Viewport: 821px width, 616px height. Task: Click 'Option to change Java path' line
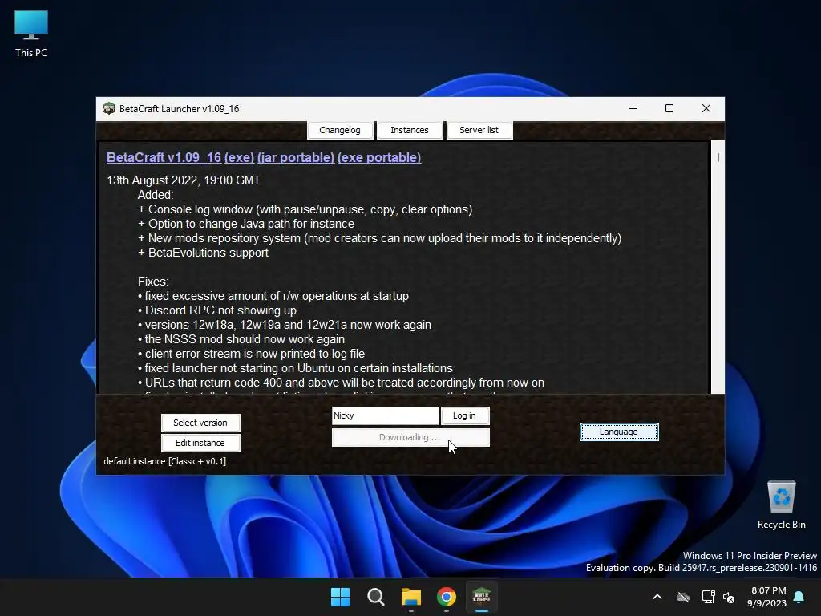(x=246, y=224)
